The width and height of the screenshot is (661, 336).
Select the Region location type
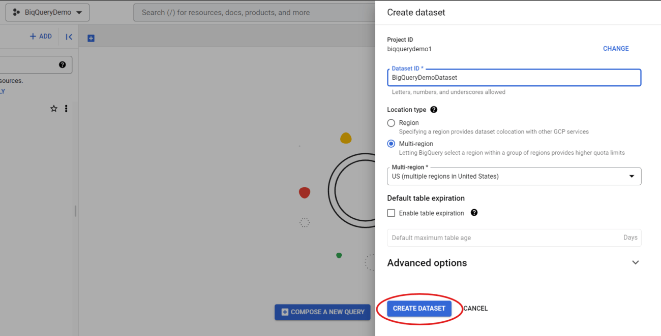(x=391, y=123)
